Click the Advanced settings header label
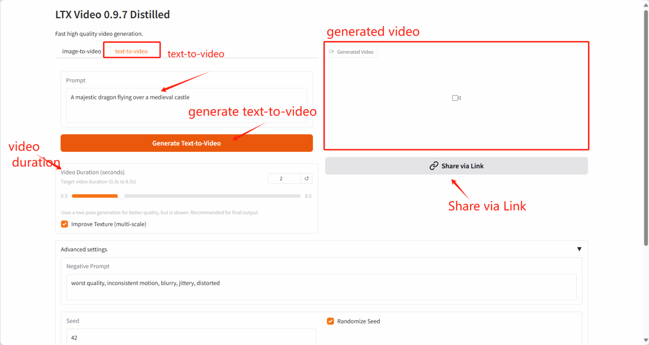This screenshot has height=345, width=649. (x=84, y=249)
